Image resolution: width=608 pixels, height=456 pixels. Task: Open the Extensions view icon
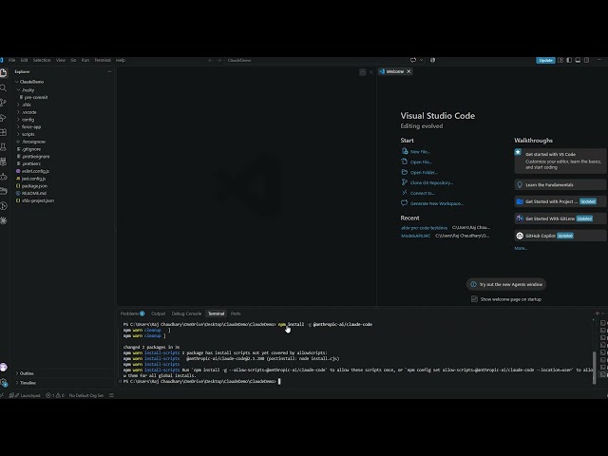click(4, 132)
